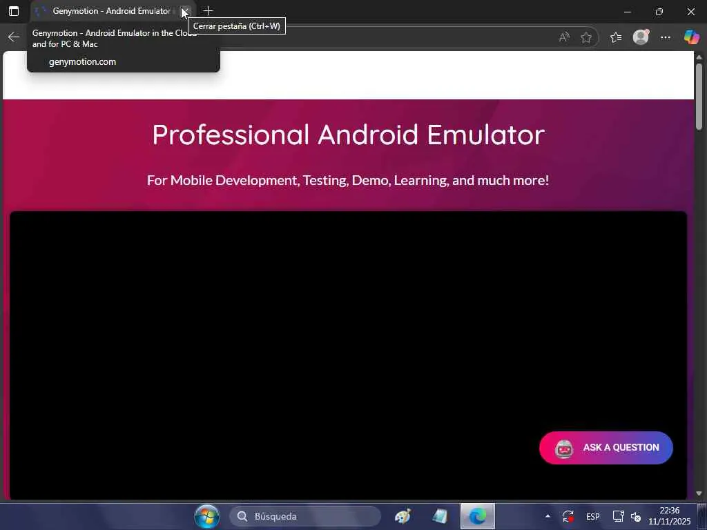Activate the Read aloud icon
This screenshot has height=530, width=707.
(564, 37)
